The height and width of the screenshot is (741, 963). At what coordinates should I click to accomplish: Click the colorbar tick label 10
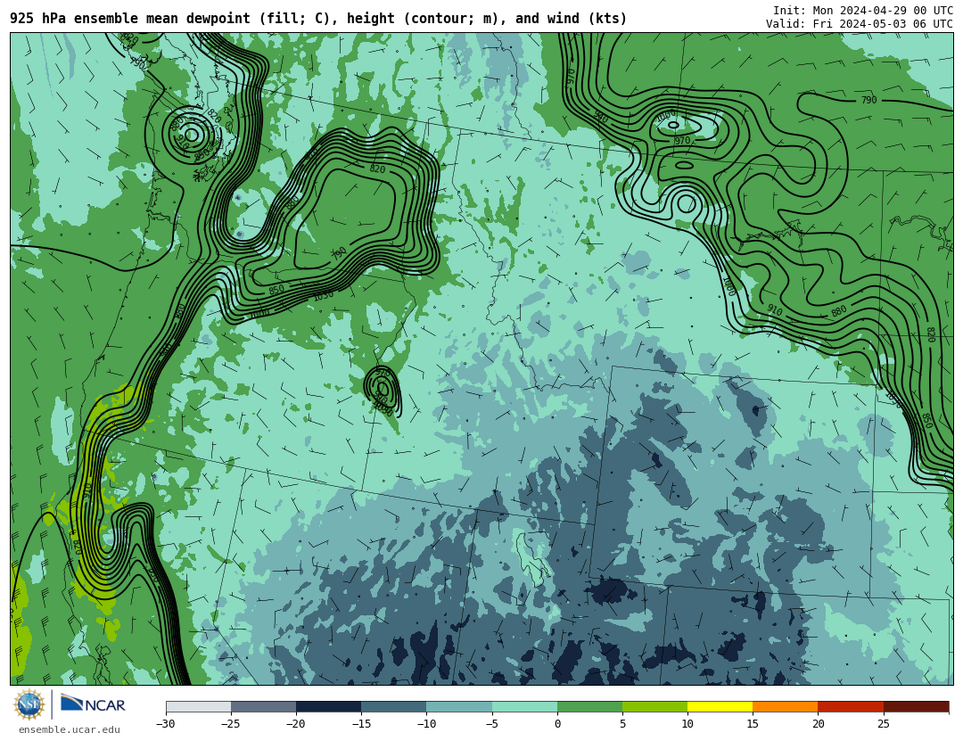coord(687,724)
